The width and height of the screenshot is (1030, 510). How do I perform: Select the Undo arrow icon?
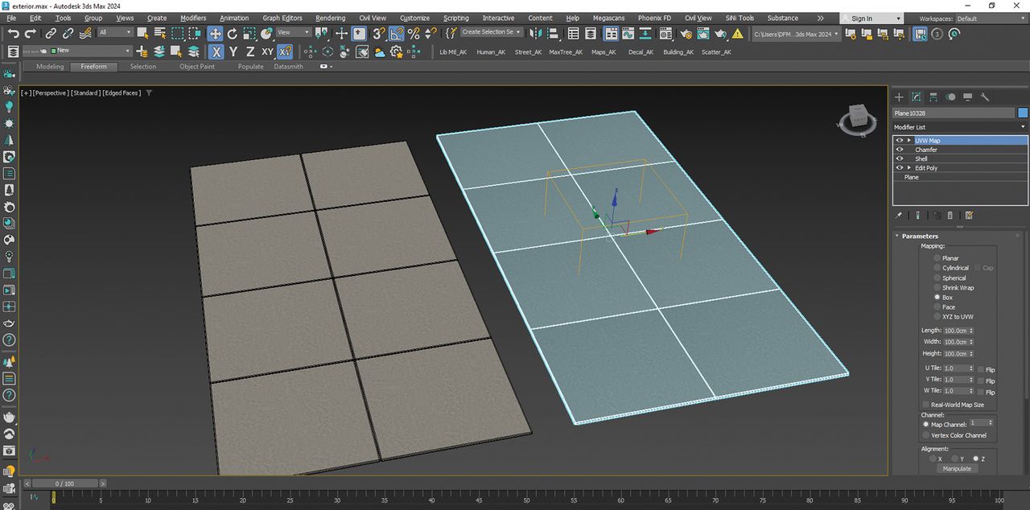[x=13, y=33]
